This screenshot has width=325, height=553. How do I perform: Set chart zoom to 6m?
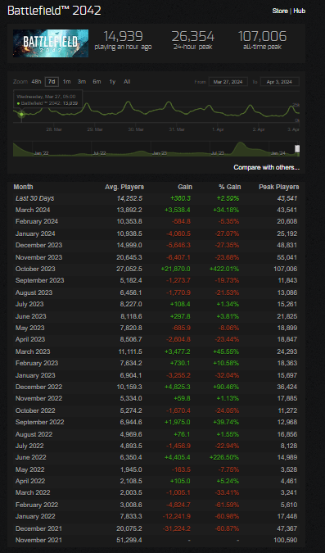(97, 81)
